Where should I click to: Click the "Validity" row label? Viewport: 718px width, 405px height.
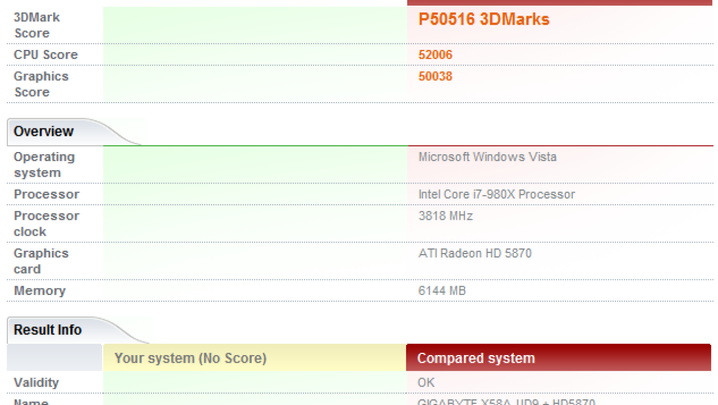click(x=36, y=383)
